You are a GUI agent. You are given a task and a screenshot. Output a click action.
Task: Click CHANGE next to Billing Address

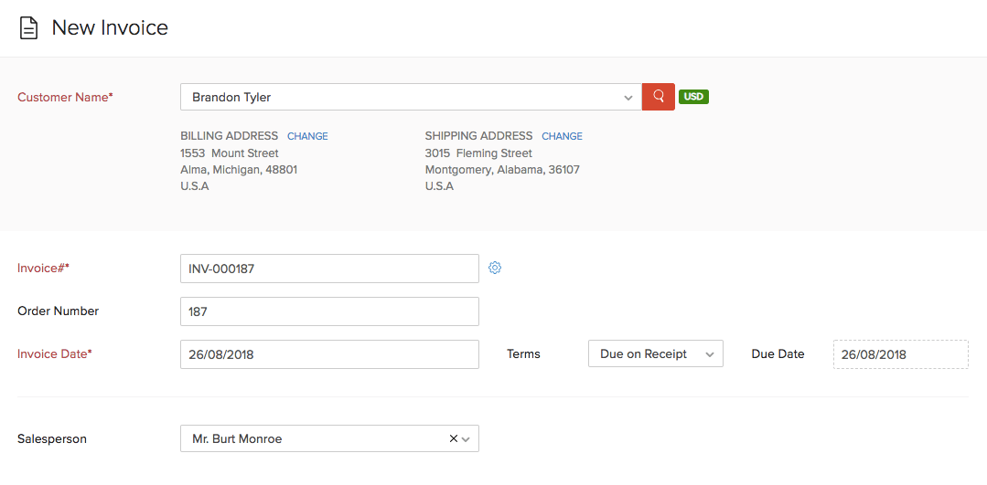pos(307,136)
